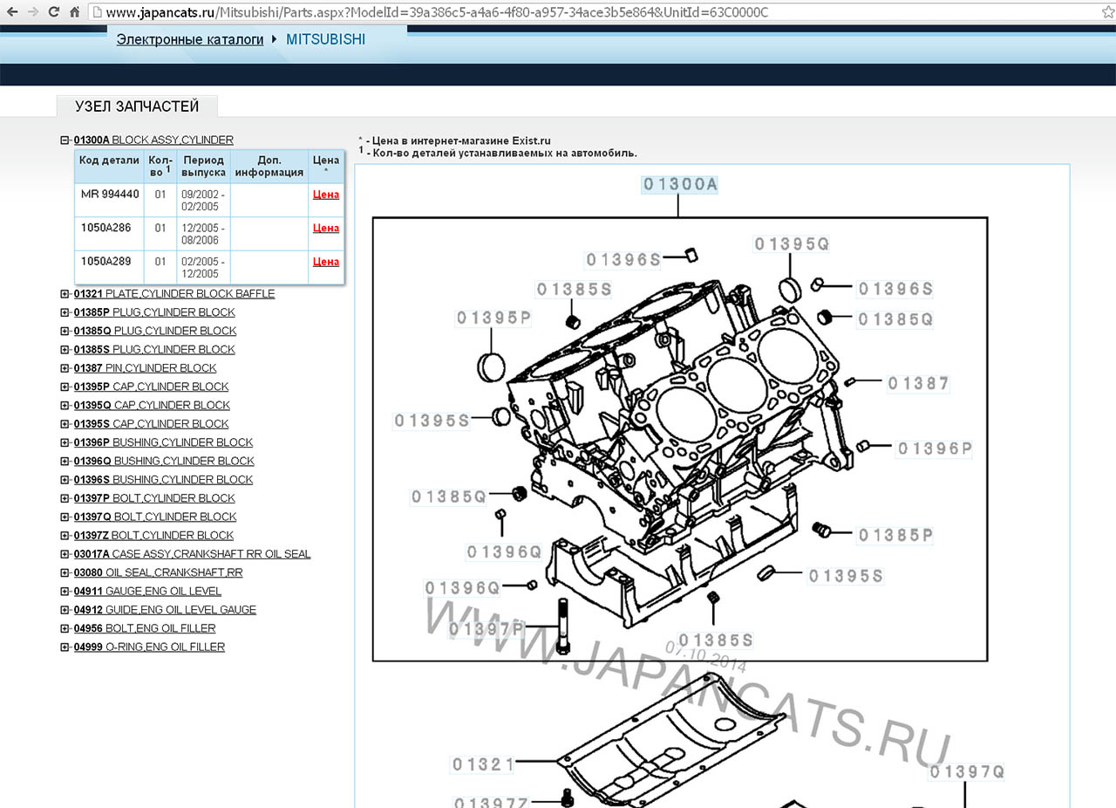This screenshot has width=1116, height=808.
Task: Expand the 01321 PLATE,CYLINDER BLOCK BAFFLE node
Action: pyautogui.click(x=65, y=294)
